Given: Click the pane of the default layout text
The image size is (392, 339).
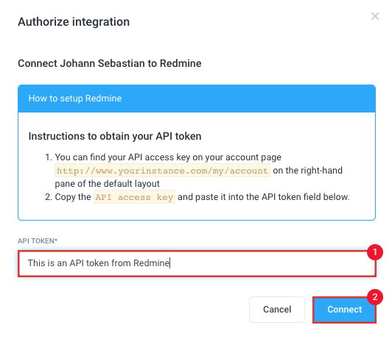Looking at the screenshot, I should tap(107, 184).
